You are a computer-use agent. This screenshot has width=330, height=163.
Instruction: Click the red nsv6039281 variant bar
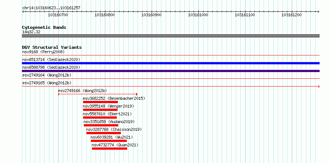tap(109, 141)
